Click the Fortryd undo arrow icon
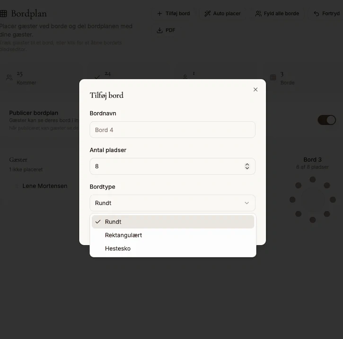 [317, 14]
